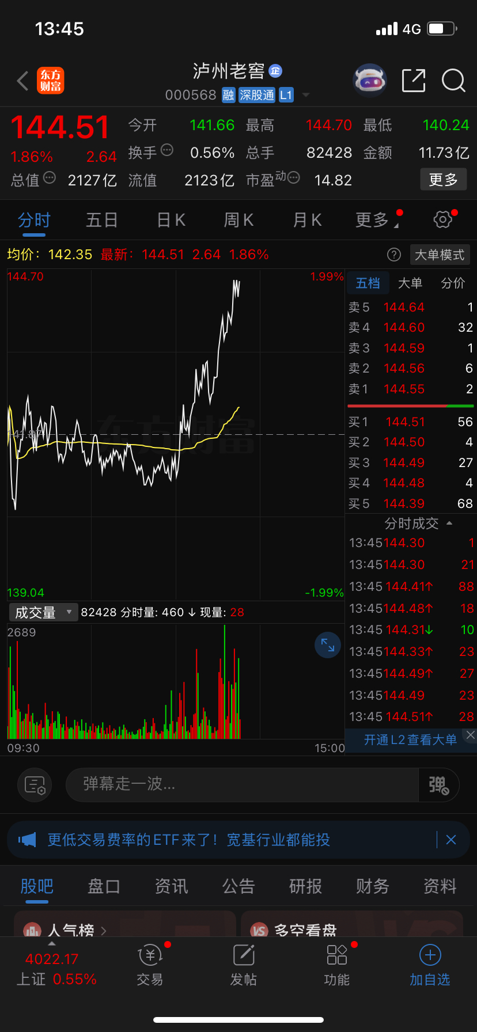Screen dimensions: 477x1032
Task: Switch to 日K chart tab
Action: 171,220
